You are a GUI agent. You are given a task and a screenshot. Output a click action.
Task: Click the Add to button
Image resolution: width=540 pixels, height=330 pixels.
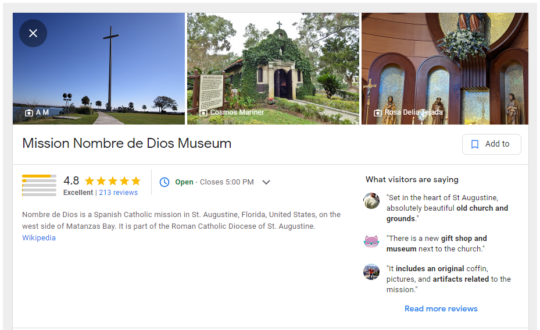coord(491,144)
